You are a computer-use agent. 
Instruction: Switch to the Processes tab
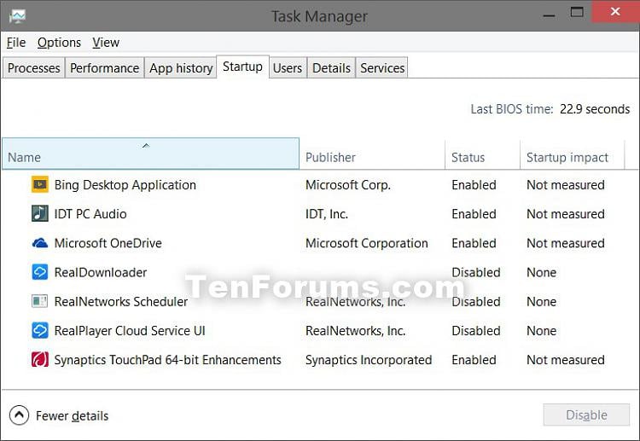[x=34, y=67]
